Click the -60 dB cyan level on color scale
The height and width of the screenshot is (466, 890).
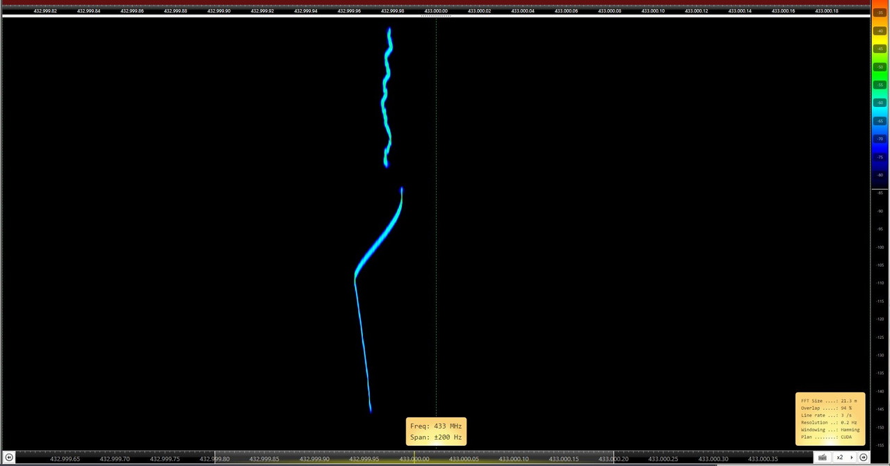click(880, 103)
